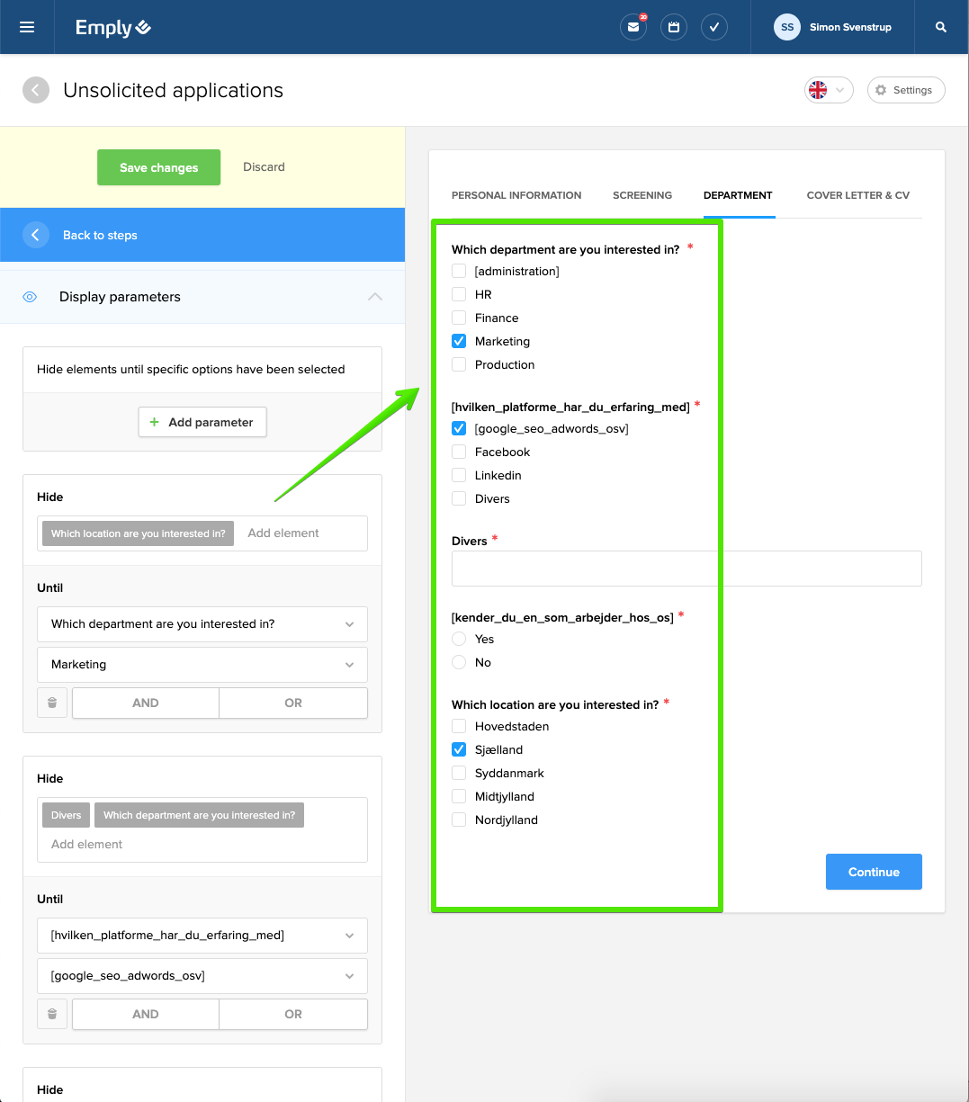Uncheck the Sjælland location checkbox
This screenshot has height=1102, width=969.
(x=459, y=749)
